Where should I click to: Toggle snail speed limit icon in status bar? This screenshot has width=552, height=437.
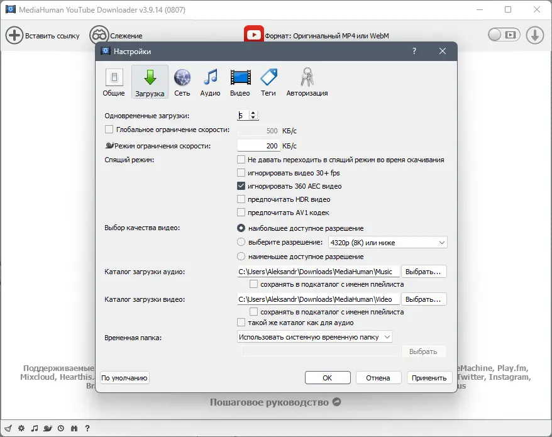48,428
